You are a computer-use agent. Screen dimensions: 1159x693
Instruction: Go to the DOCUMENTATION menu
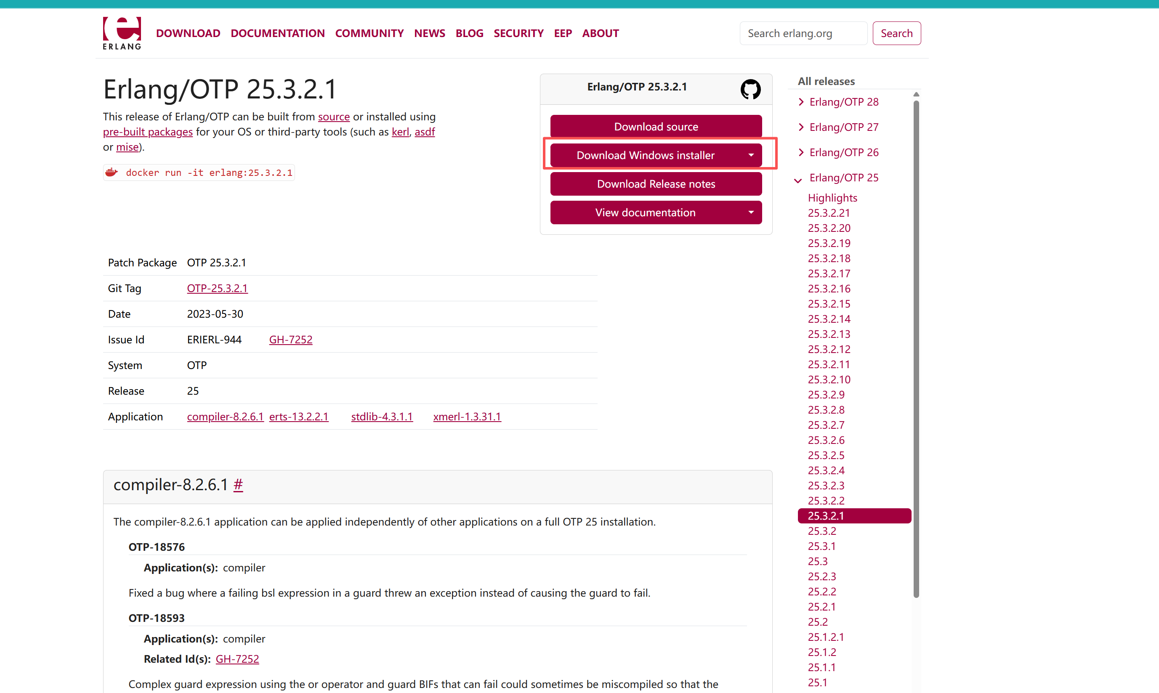point(277,33)
